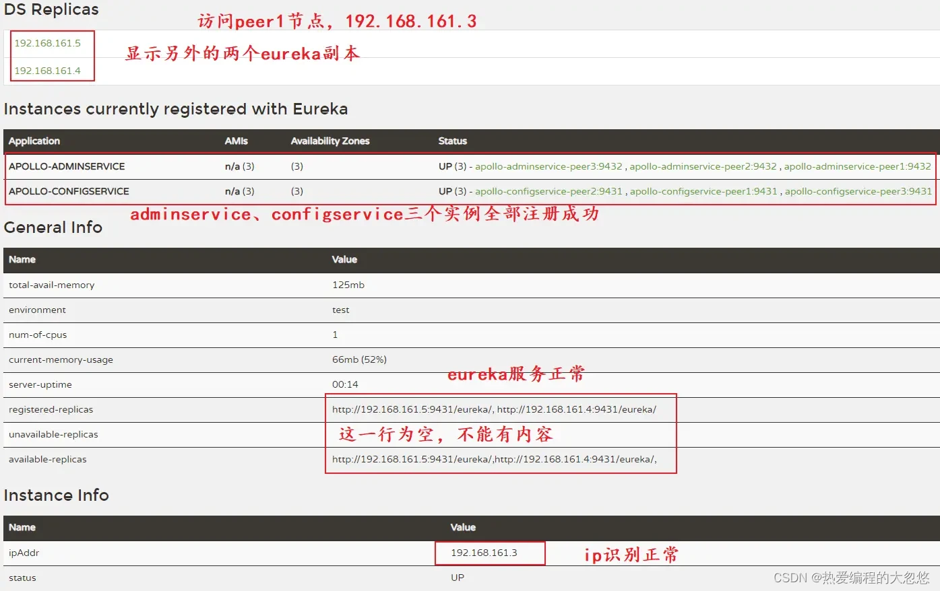
Task: Click the Availability Zones column header
Action: coord(330,141)
